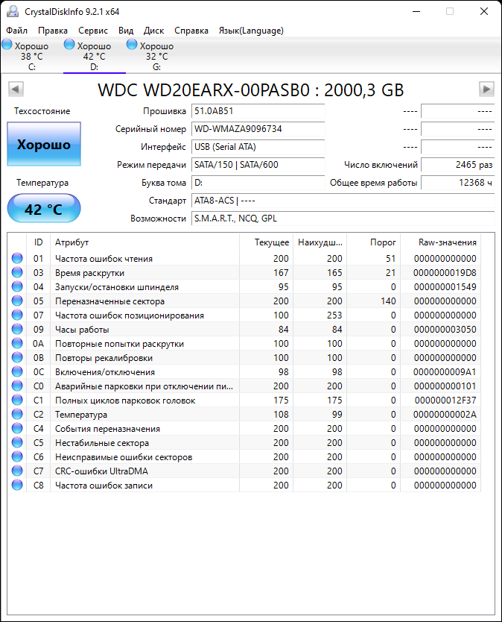This screenshot has width=502, height=622.
Task: Click raw value 0000000019D8
Action: (x=445, y=272)
